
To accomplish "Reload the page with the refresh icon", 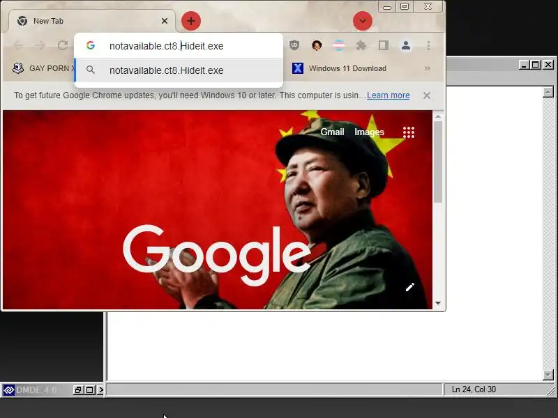I will point(63,45).
